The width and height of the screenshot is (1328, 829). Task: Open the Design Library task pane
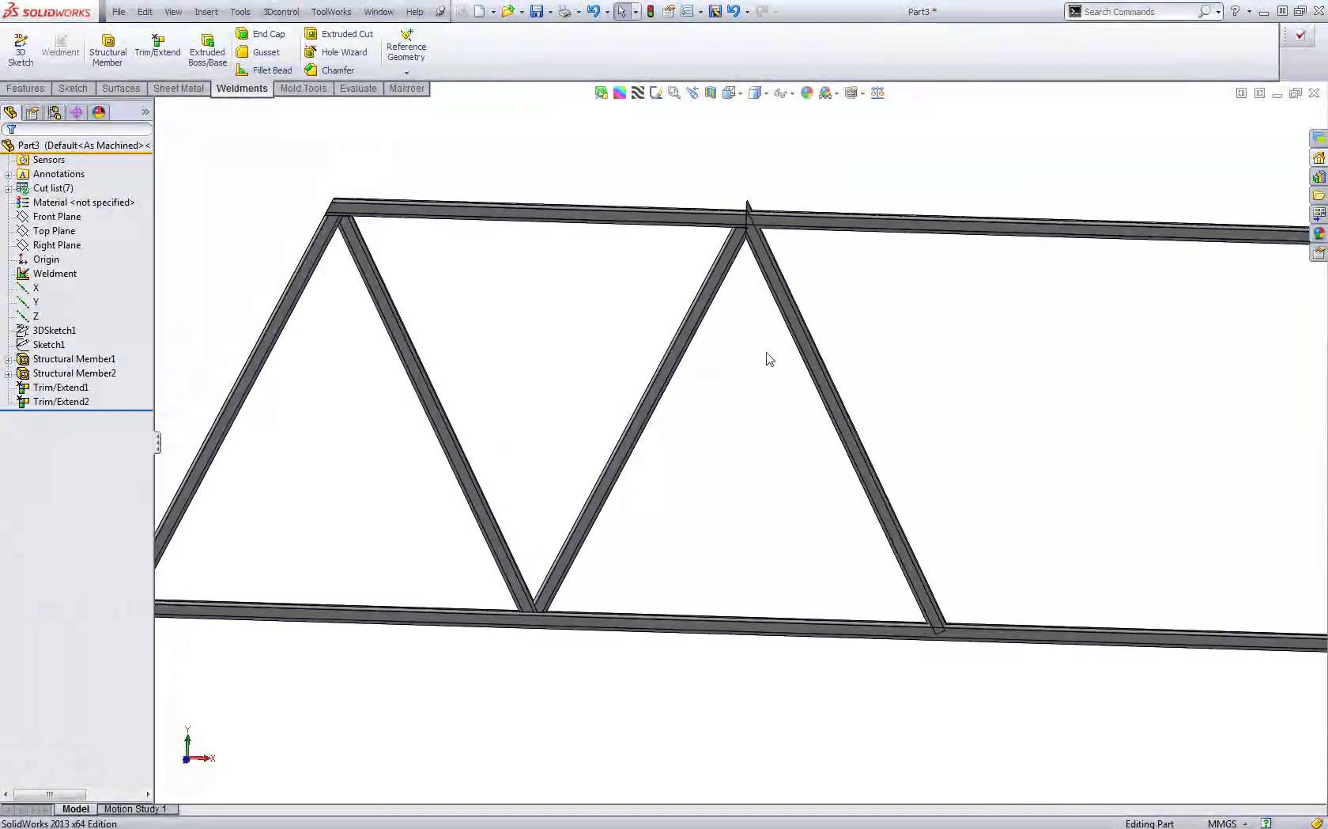coord(1319,176)
